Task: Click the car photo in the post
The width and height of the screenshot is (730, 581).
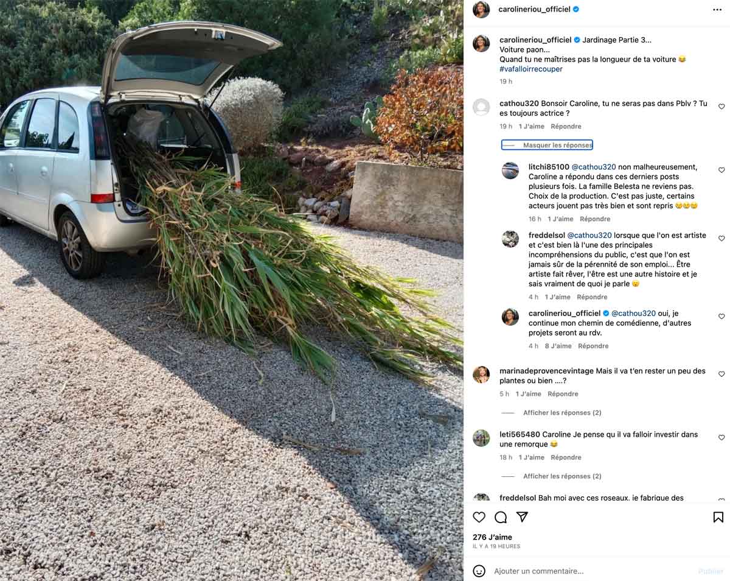Action: coord(231,290)
